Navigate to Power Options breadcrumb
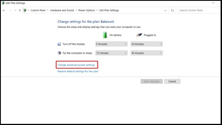Image resolution: width=222 pixels, height=125 pixels. click(87, 10)
